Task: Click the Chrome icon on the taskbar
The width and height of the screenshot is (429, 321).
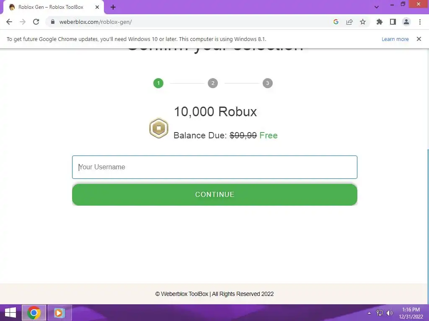Action: click(34, 313)
